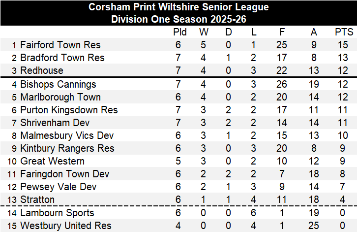Click the Kintbury Rangers Res team name
The width and height of the screenshot is (357, 232).
coord(67,148)
